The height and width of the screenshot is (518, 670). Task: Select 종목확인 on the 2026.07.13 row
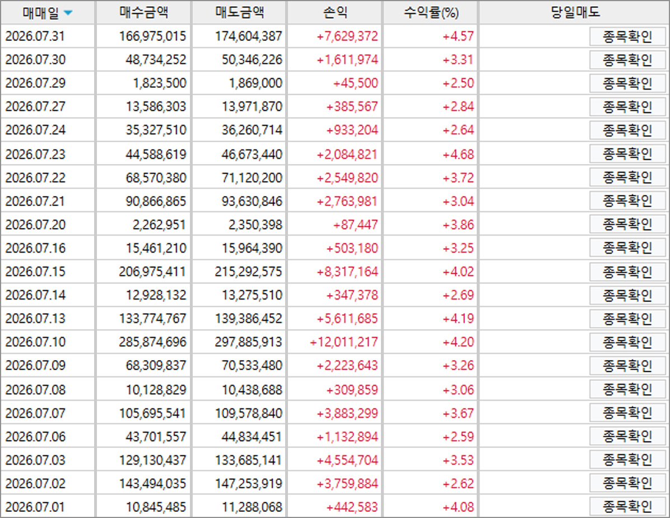point(627,319)
